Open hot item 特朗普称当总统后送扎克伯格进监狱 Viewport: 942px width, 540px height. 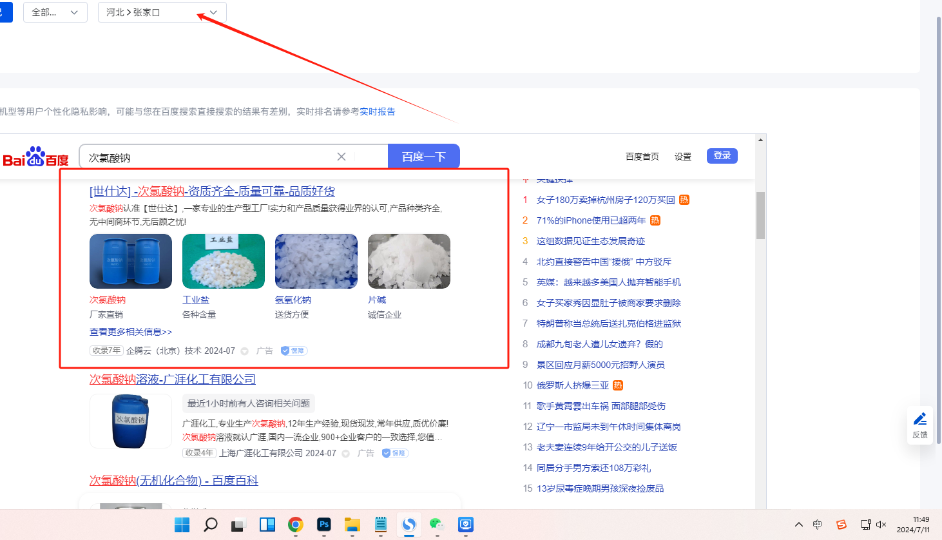[x=609, y=323]
